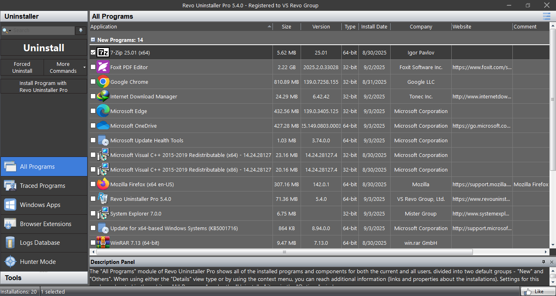Image resolution: width=556 pixels, height=296 pixels.
Task: Check the Microsoft Edge checkbox
Action: tap(93, 111)
